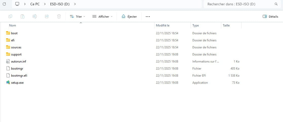Sort by the Modifié le column header
Viewport: 283px width, 122px height.
pos(163,25)
